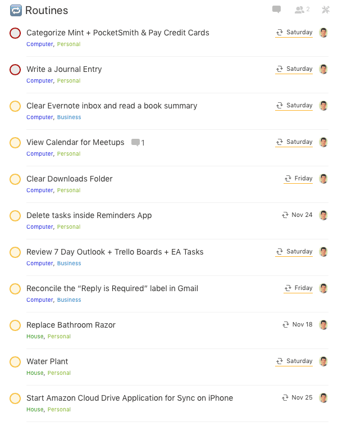Check off Clear Downloads Folder task

click(15, 179)
